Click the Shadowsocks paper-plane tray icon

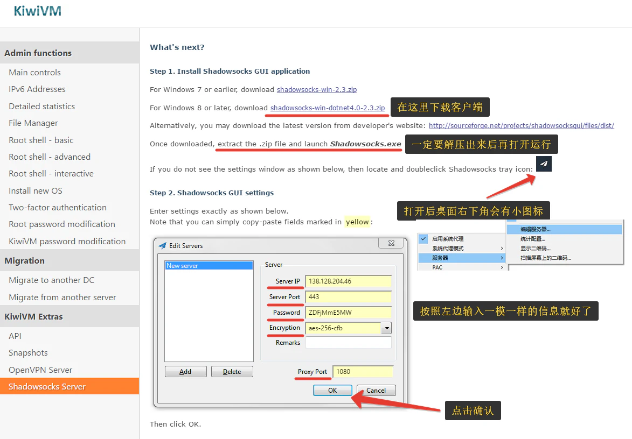(x=544, y=164)
